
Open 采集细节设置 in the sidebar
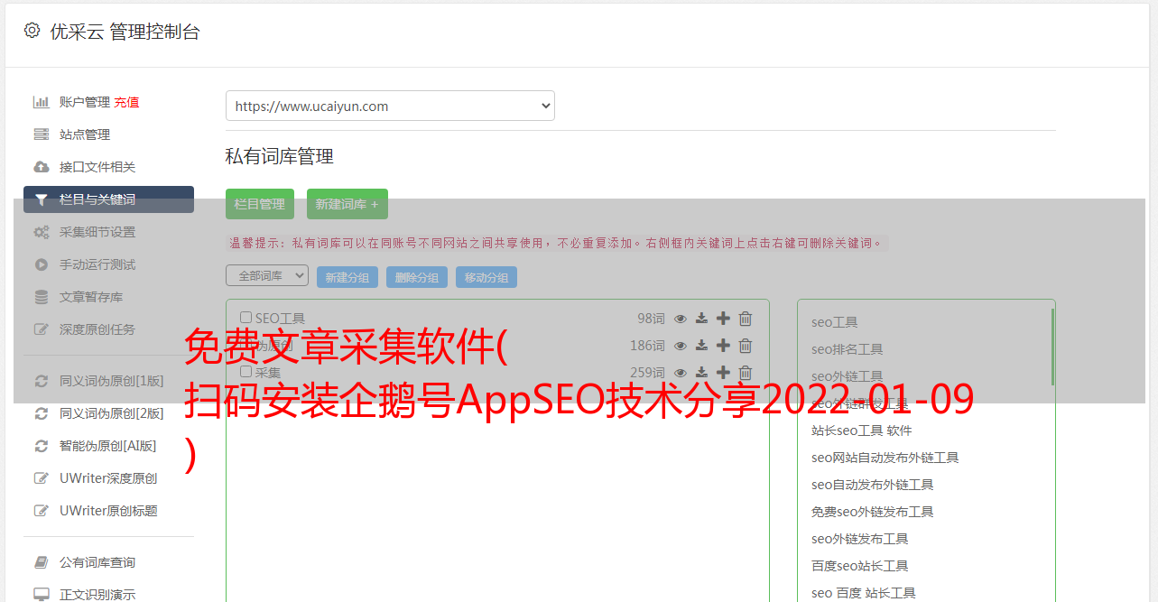(x=97, y=232)
